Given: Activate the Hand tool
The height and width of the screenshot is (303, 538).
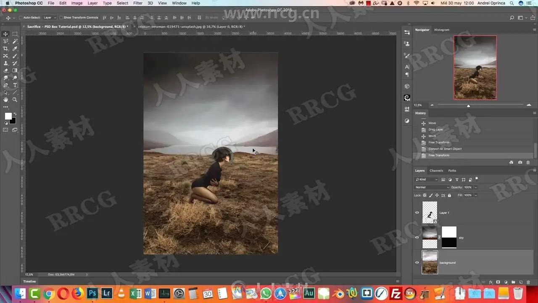Looking at the screenshot, I should pos(6,100).
